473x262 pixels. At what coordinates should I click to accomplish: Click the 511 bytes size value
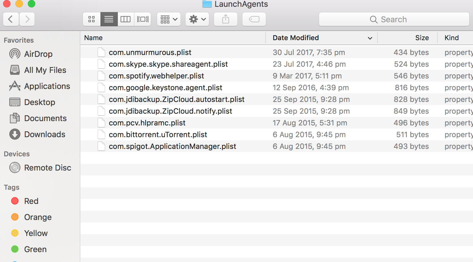[x=413, y=135]
